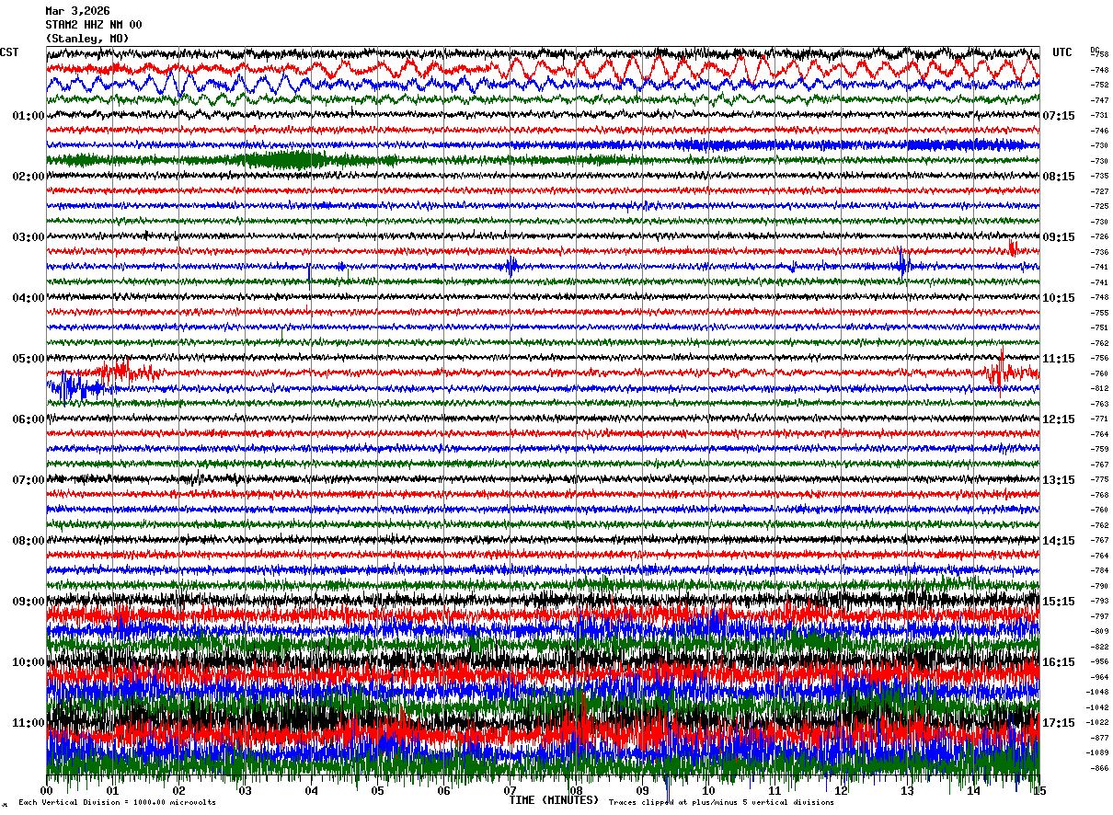Click the UTC time label "09:15"
The width and height of the screenshot is (1113, 815).
click(1059, 237)
